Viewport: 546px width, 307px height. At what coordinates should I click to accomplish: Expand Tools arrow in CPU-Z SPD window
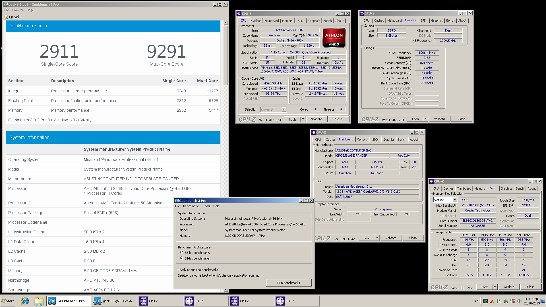pyautogui.click(x=495, y=287)
